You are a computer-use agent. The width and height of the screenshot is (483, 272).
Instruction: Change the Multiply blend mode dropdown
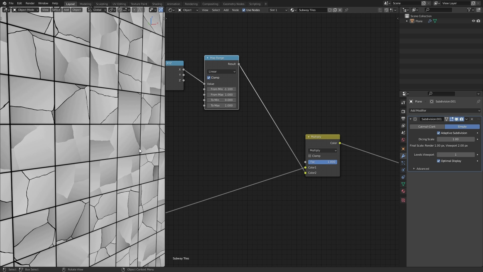pos(322,150)
